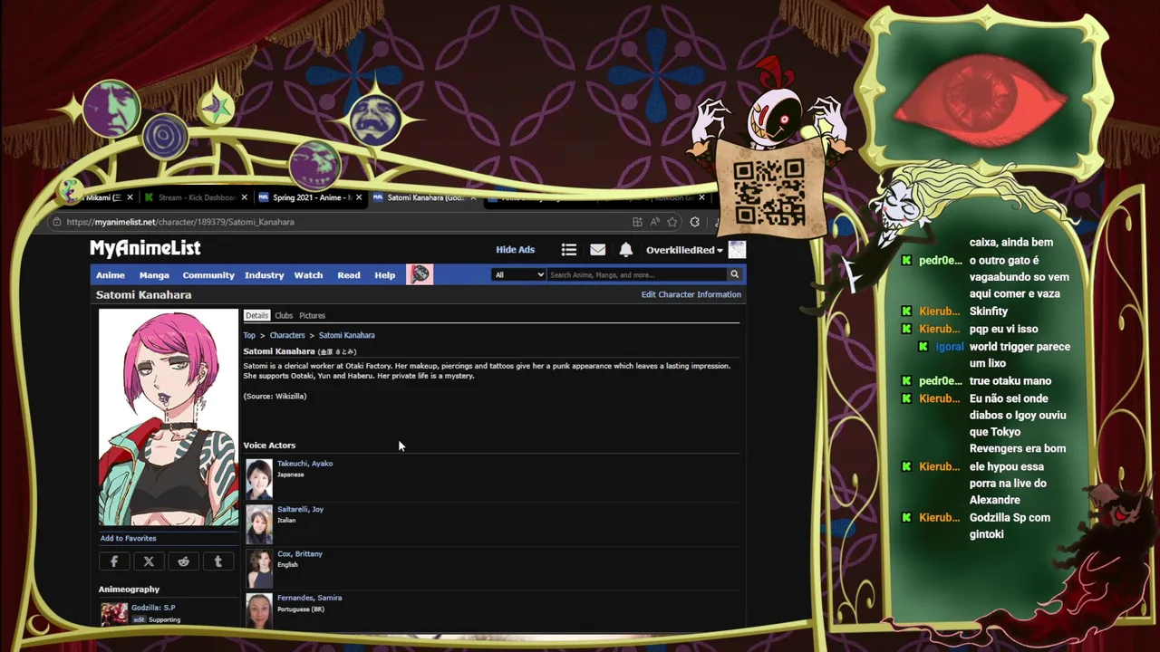Click the MyAnimeList logo
The width and height of the screenshot is (1160, 652).
tap(145, 248)
